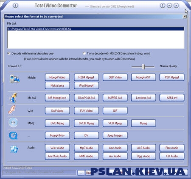Click the info icon in title bar
The height and width of the screenshot is (179, 191).
[15, 6]
